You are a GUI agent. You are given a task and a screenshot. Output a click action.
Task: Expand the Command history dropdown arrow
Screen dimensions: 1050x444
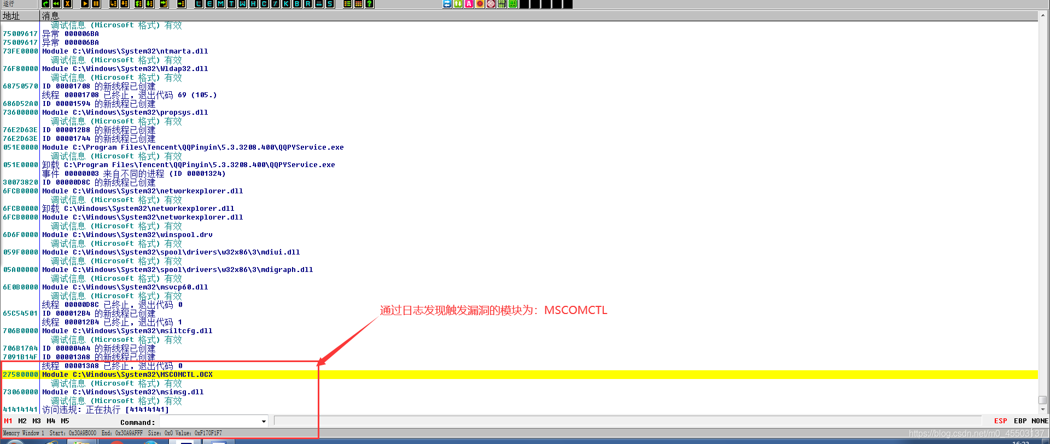click(264, 422)
